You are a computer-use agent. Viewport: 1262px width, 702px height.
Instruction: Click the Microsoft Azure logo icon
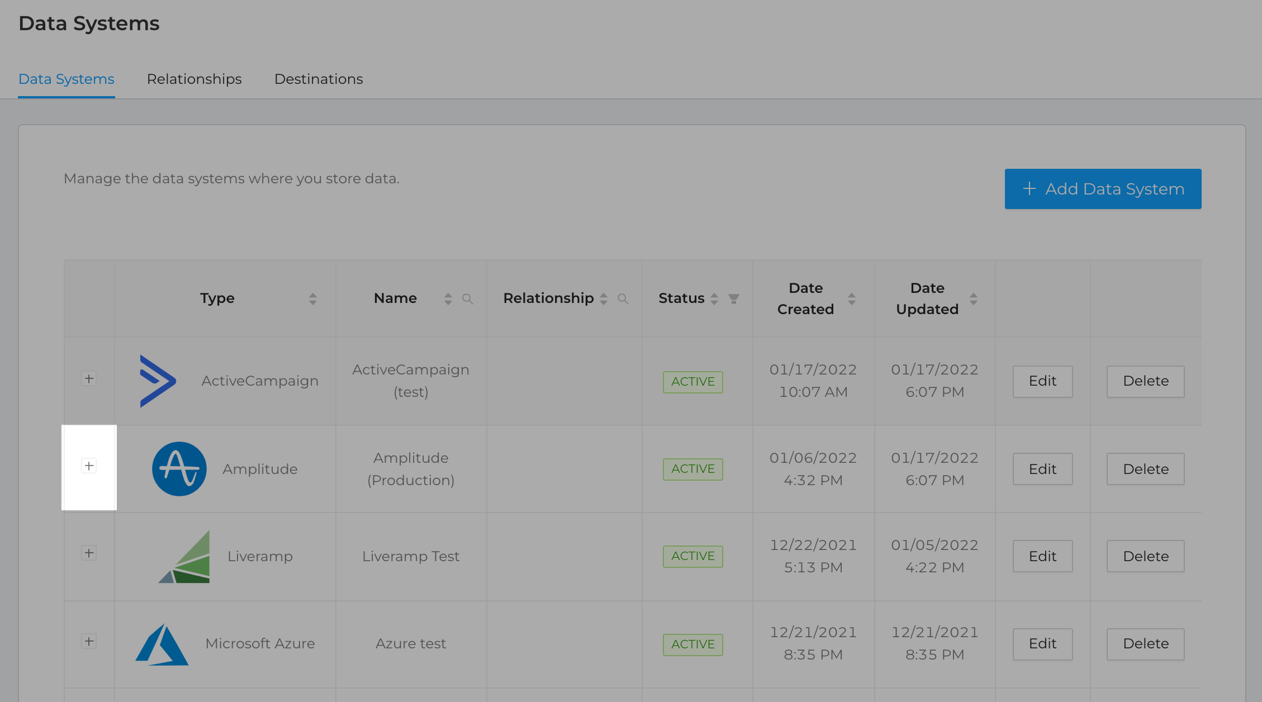162,644
